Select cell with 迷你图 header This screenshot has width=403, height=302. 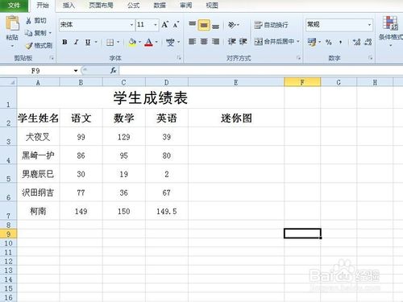[x=236, y=118]
